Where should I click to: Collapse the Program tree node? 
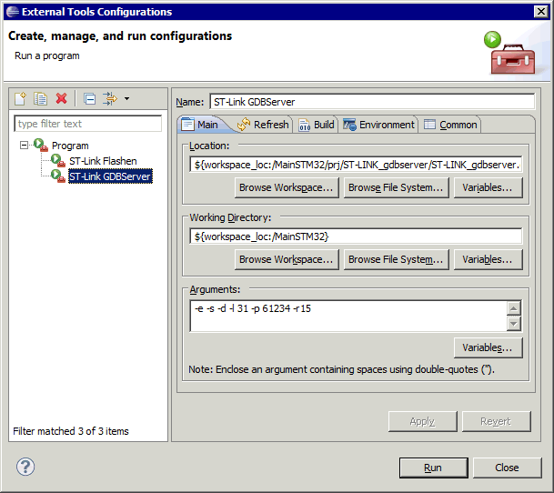pos(24,146)
